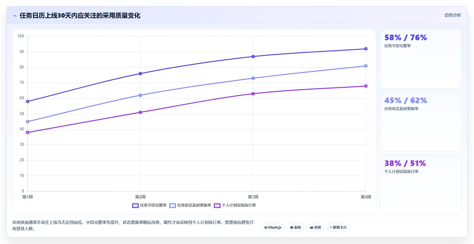474x244 pixels.
Task: Click the 第3周 x-axis label
Action: coord(253,197)
